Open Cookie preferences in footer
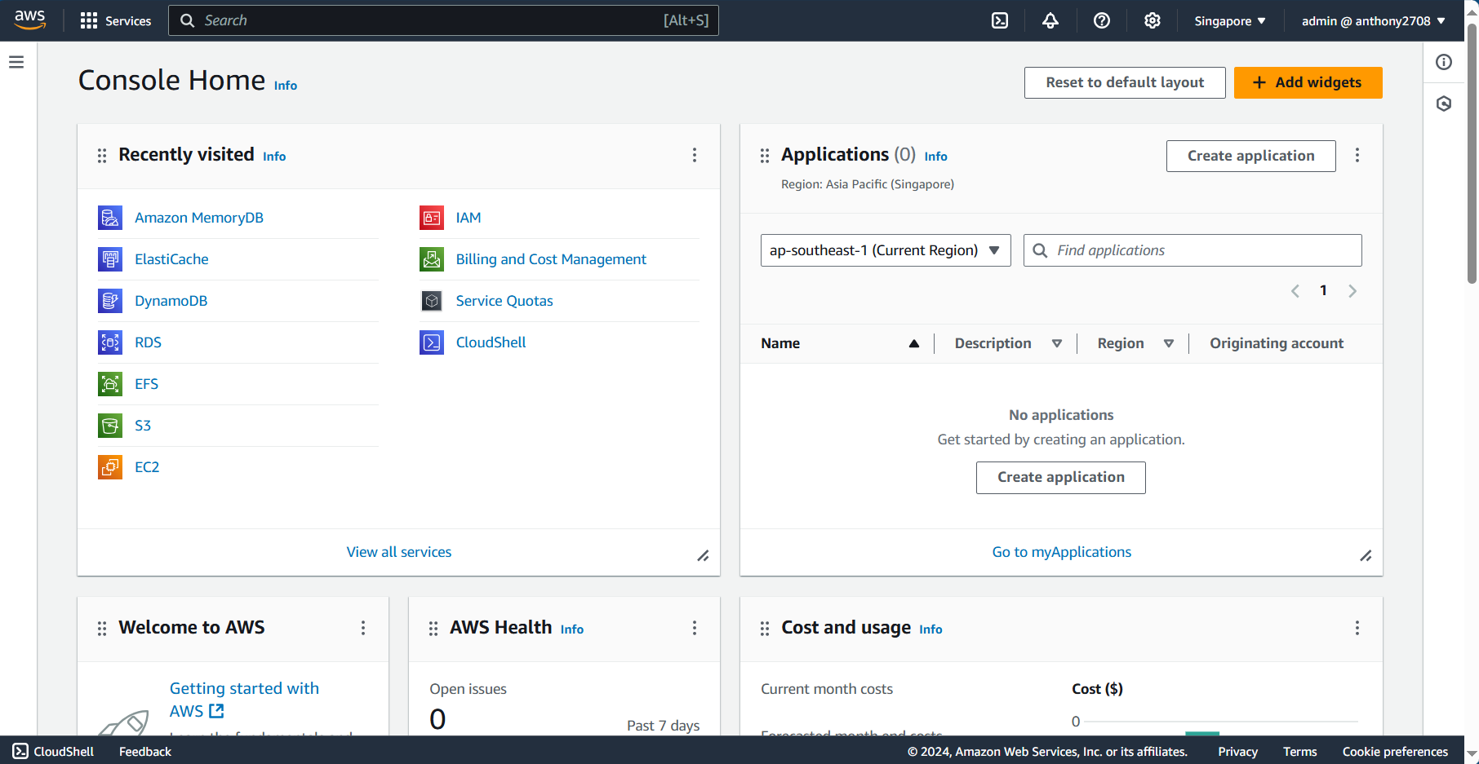 coord(1395,752)
